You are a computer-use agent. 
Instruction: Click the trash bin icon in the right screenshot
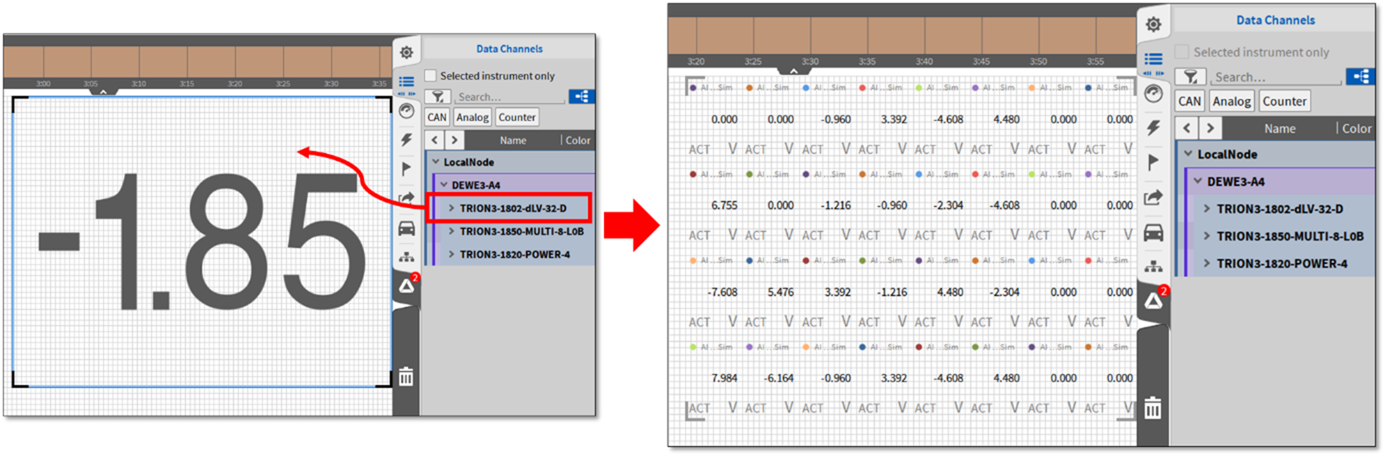(1152, 408)
